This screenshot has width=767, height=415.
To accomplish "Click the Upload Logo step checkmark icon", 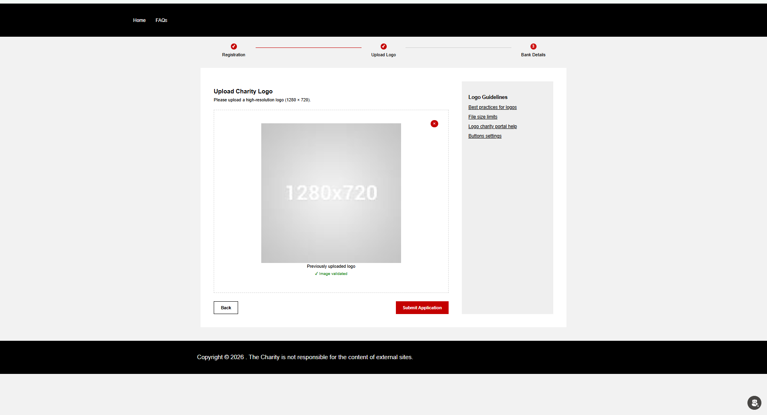I will click(383, 46).
